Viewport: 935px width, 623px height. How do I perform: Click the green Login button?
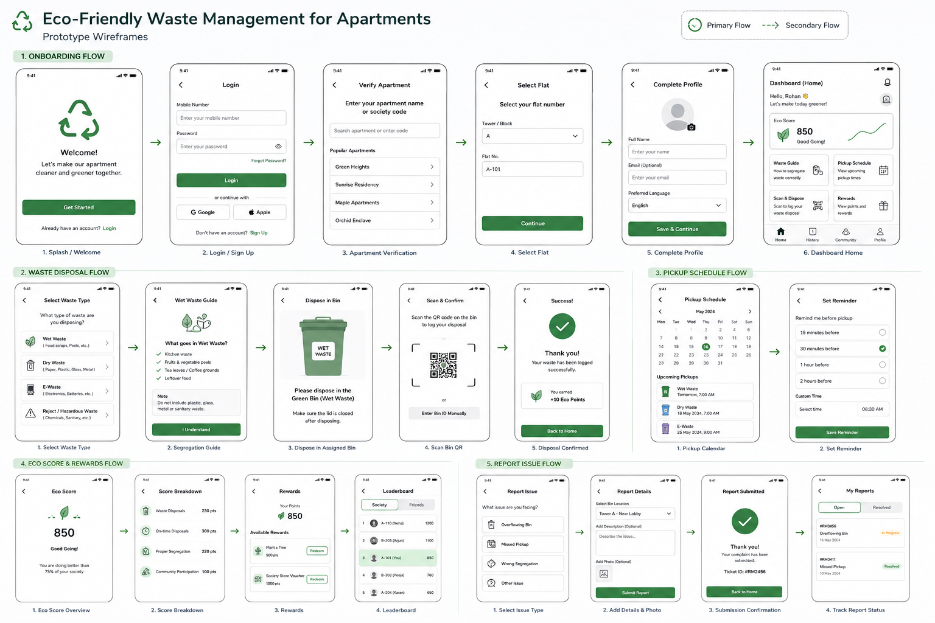(231, 180)
